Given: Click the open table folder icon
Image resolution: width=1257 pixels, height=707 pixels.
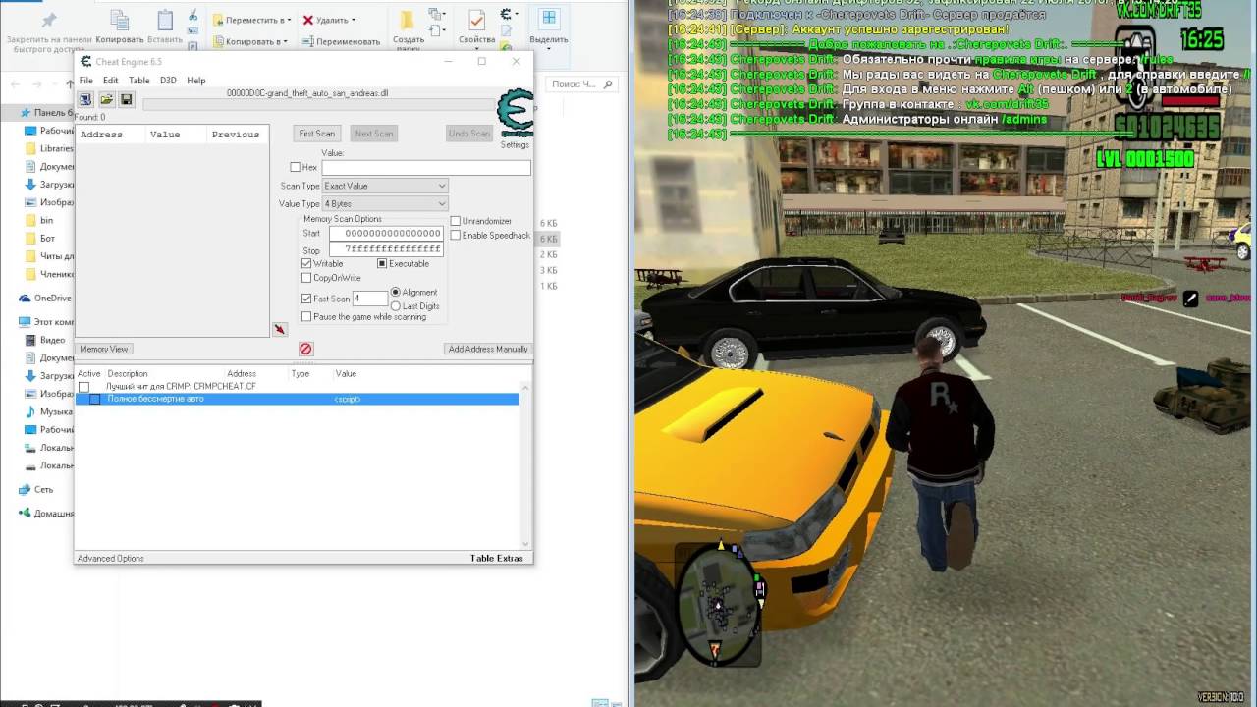Looking at the screenshot, I should tap(106, 100).
